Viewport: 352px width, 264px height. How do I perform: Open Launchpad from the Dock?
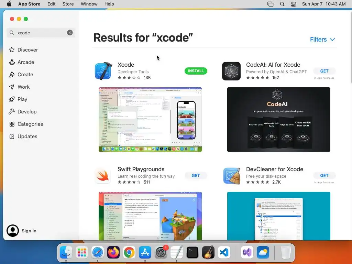coord(82,252)
